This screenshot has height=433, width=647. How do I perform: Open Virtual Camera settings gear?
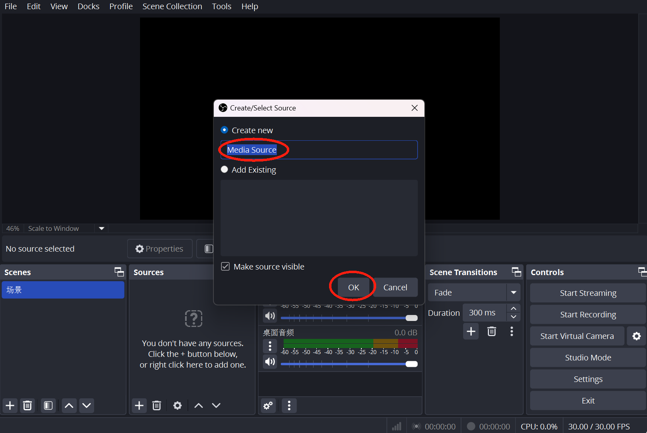click(637, 336)
